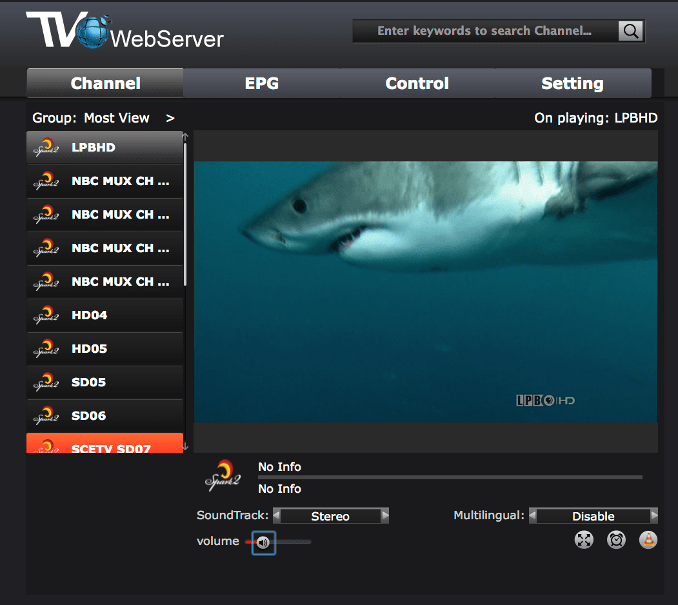Click Multilingual right arrow

coord(654,516)
